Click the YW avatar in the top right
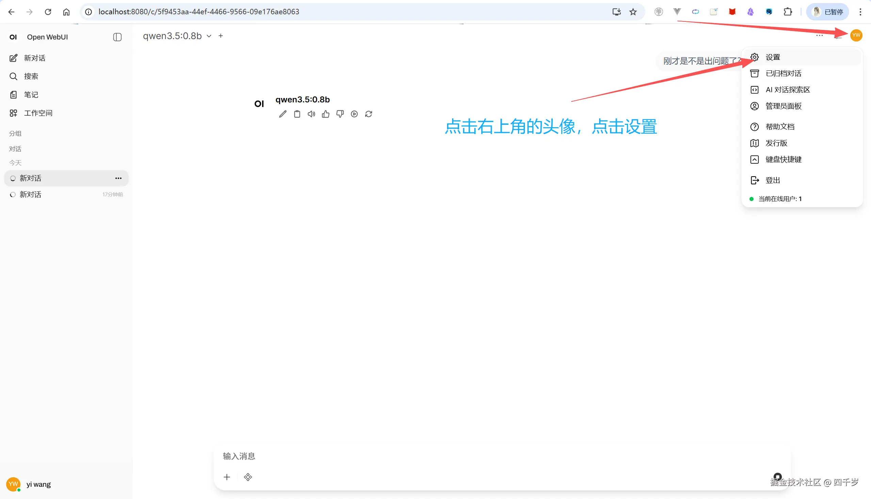This screenshot has width=871, height=499. coord(856,35)
